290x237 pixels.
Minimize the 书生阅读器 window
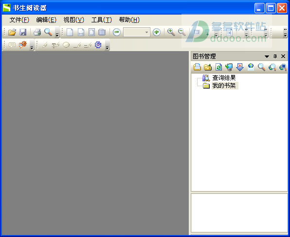[x=259, y=8]
